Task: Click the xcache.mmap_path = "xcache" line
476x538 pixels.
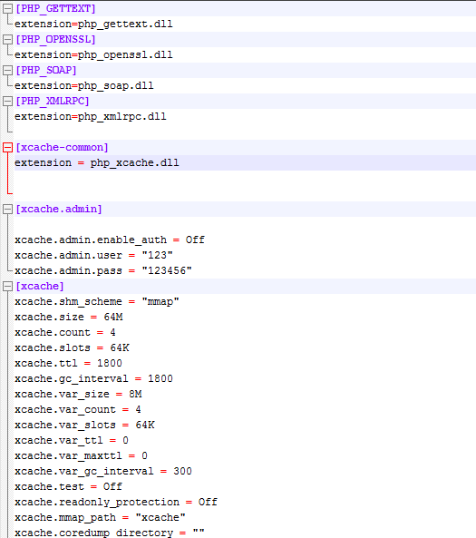Action: tap(100, 518)
